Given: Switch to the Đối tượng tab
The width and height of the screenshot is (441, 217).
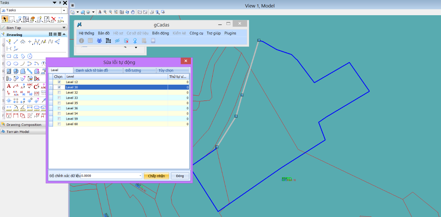Looking at the screenshot, I should (140, 70).
